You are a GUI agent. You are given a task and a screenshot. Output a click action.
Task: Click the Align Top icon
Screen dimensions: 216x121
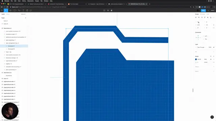(x=205, y=17)
